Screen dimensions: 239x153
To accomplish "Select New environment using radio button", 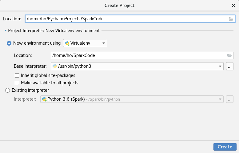I will point(9,43).
